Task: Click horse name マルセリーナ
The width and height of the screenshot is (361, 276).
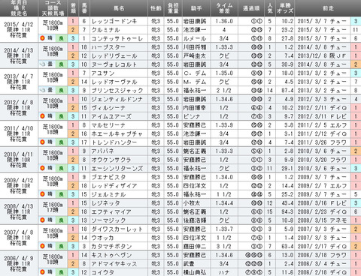Action: (x=108, y=125)
